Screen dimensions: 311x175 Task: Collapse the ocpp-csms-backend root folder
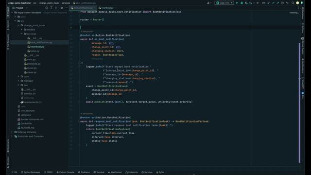tap(12, 13)
